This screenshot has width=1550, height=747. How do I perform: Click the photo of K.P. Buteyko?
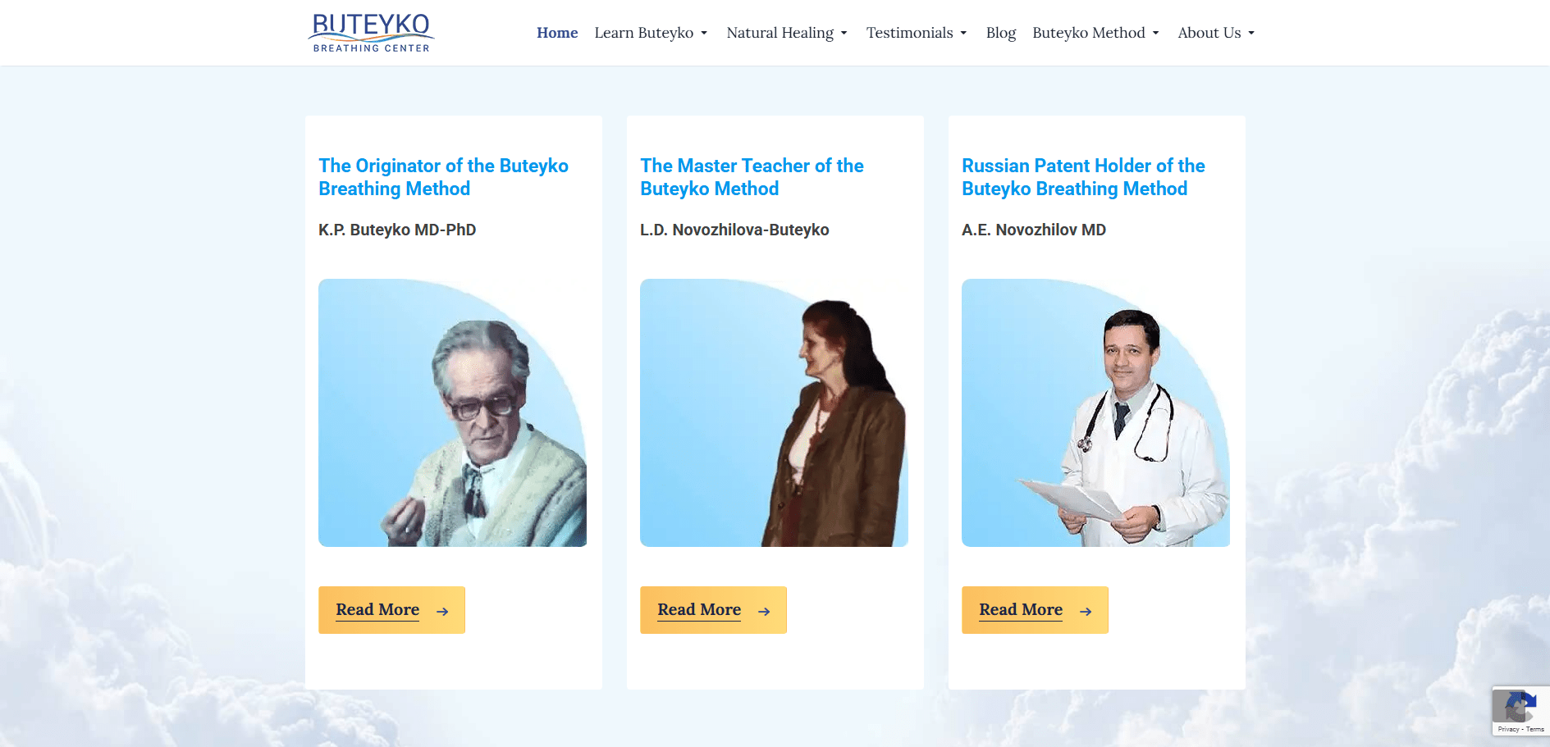452,412
